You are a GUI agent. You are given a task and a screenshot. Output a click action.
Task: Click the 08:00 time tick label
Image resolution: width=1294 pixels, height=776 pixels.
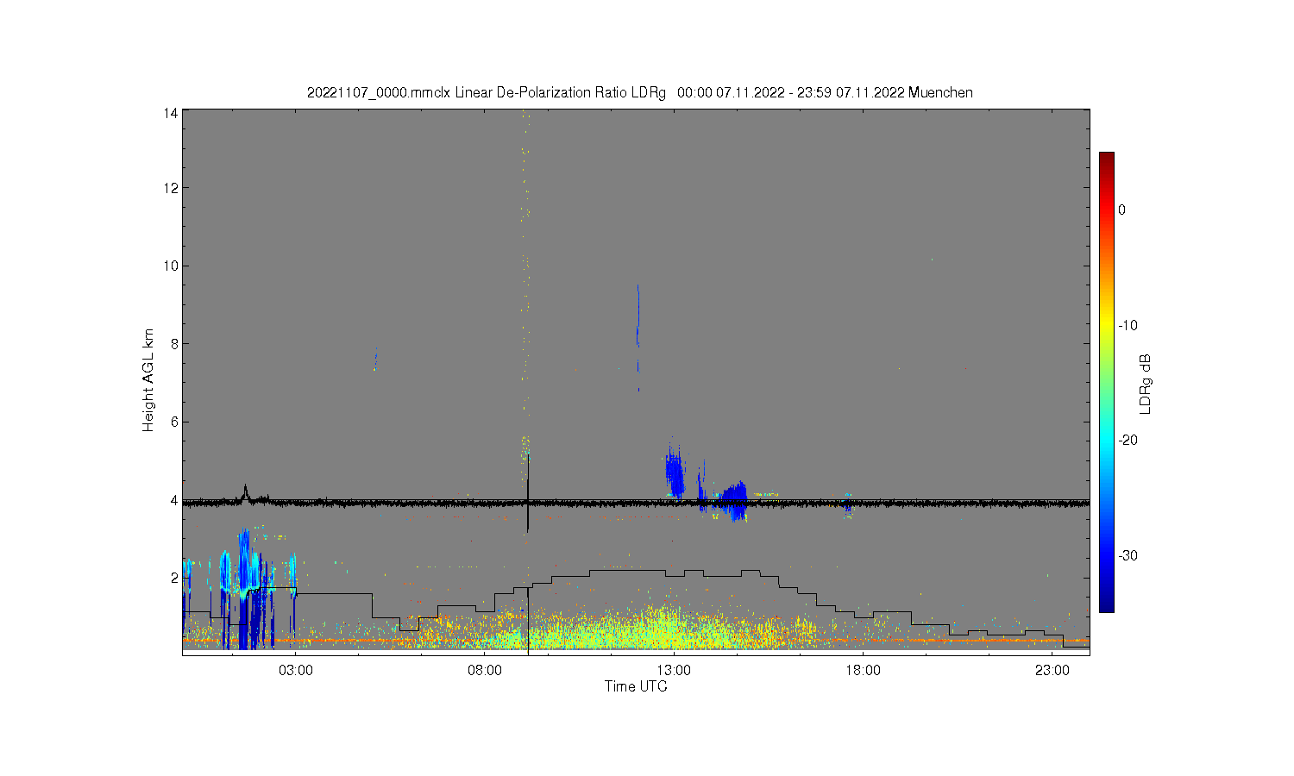[x=484, y=670]
